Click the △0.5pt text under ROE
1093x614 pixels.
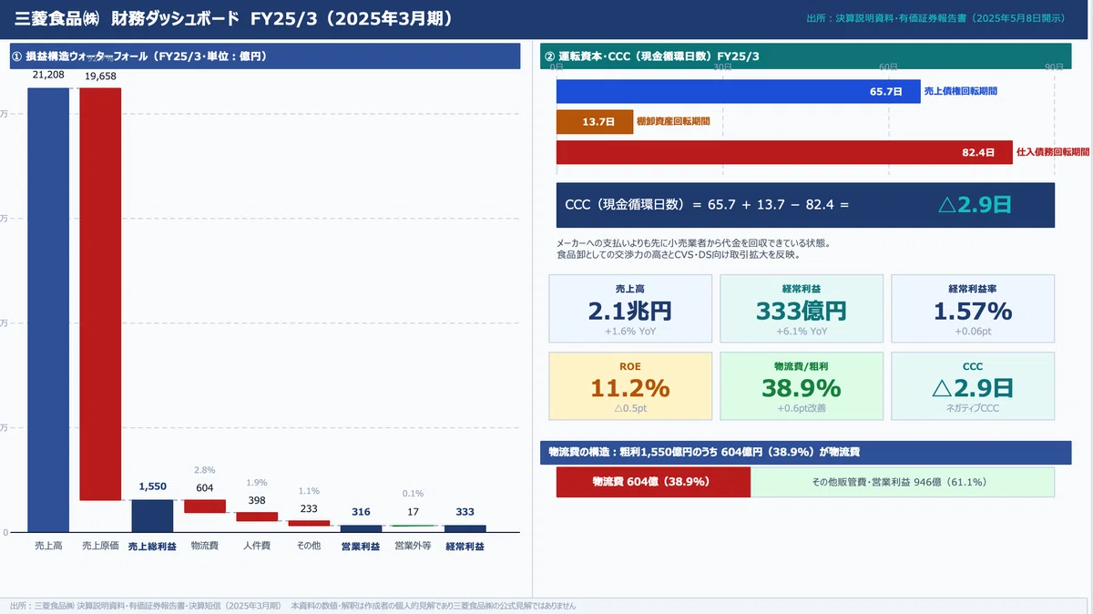630,409
